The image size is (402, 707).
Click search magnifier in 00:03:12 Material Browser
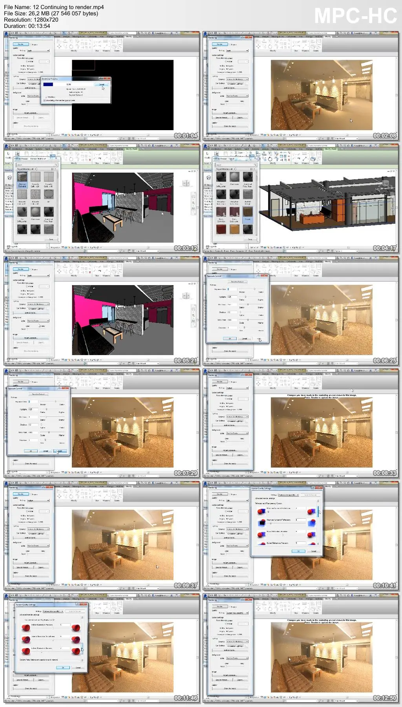(56, 165)
